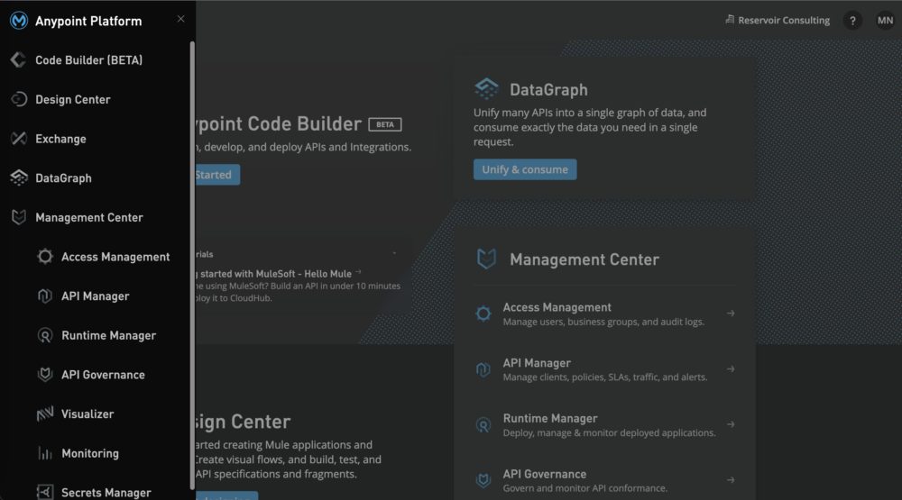Click the Code Builder icon in the sidebar

[18, 59]
